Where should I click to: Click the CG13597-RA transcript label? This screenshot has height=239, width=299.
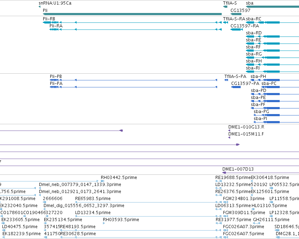(x=245, y=26)
